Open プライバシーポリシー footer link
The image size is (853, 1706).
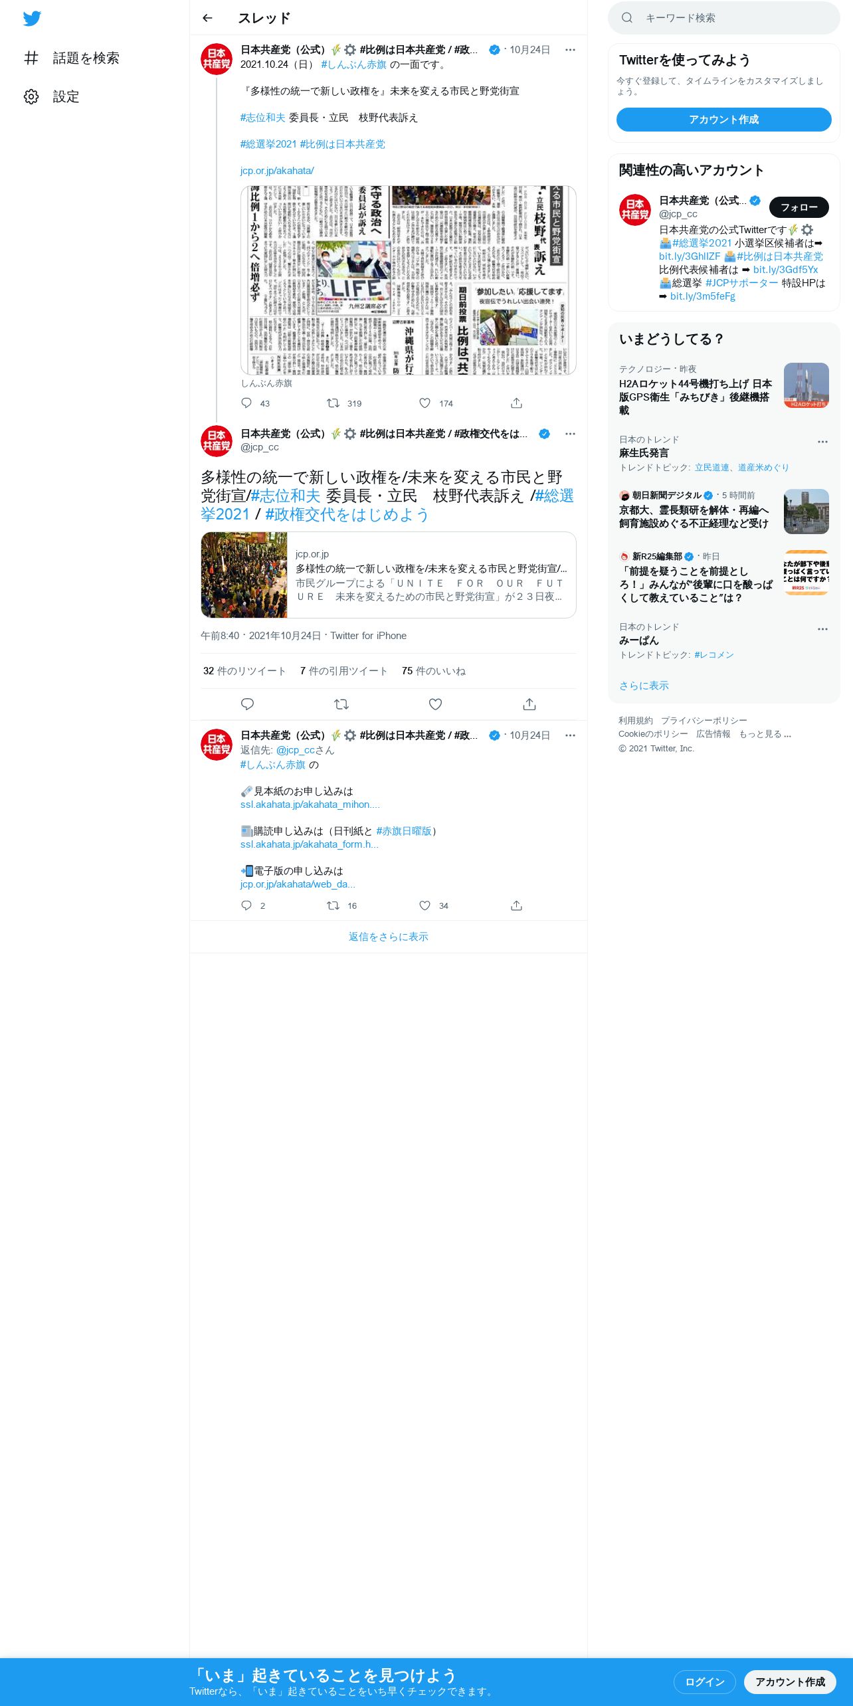(704, 721)
